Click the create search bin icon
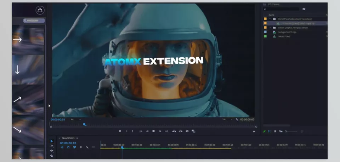340x162 pixels. coord(304,9)
